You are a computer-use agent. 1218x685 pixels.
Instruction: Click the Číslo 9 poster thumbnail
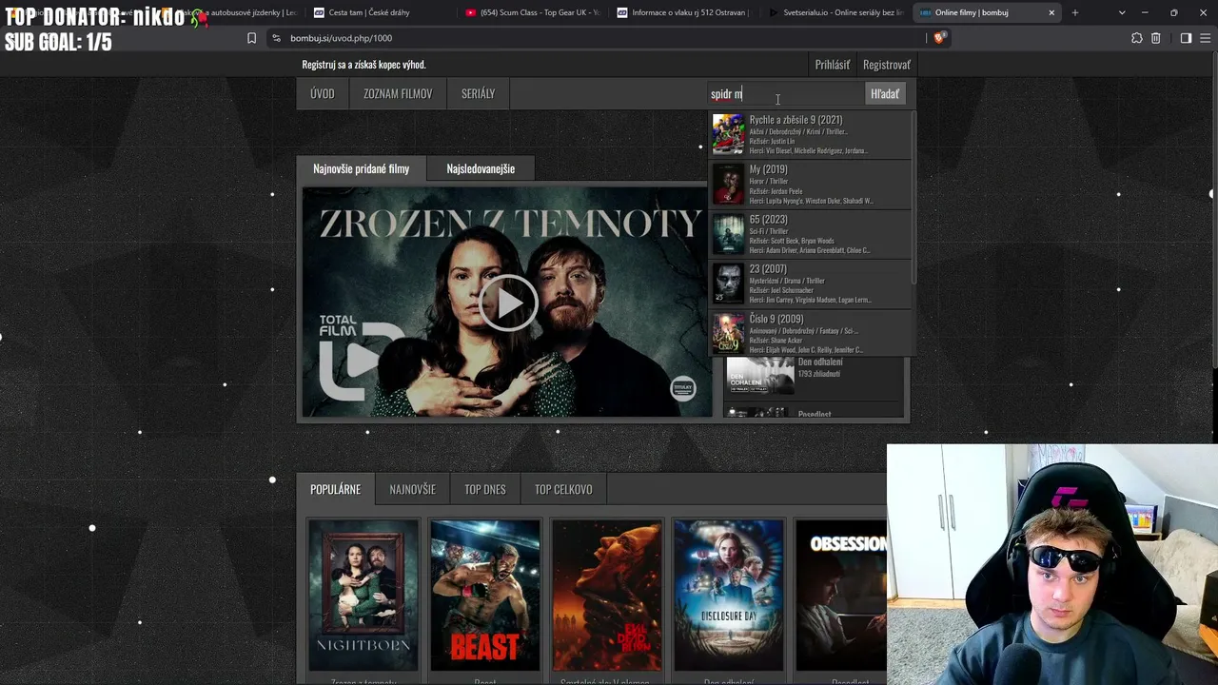pyautogui.click(x=729, y=333)
